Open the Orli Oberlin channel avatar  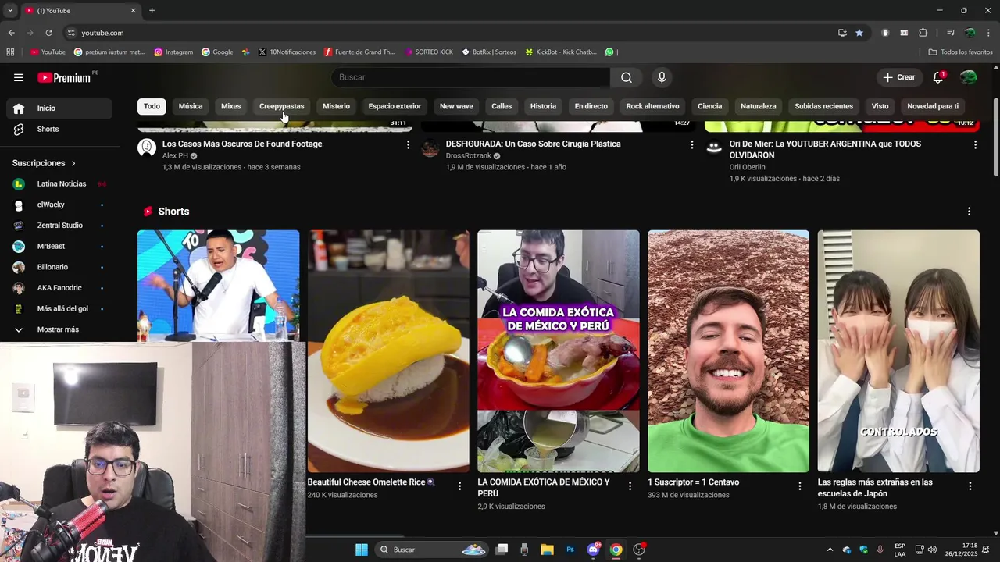pos(714,148)
